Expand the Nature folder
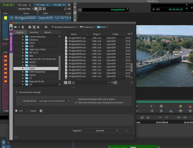Image resolution: width=193 pixels, height=148 pixels. [x=23, y=65]
